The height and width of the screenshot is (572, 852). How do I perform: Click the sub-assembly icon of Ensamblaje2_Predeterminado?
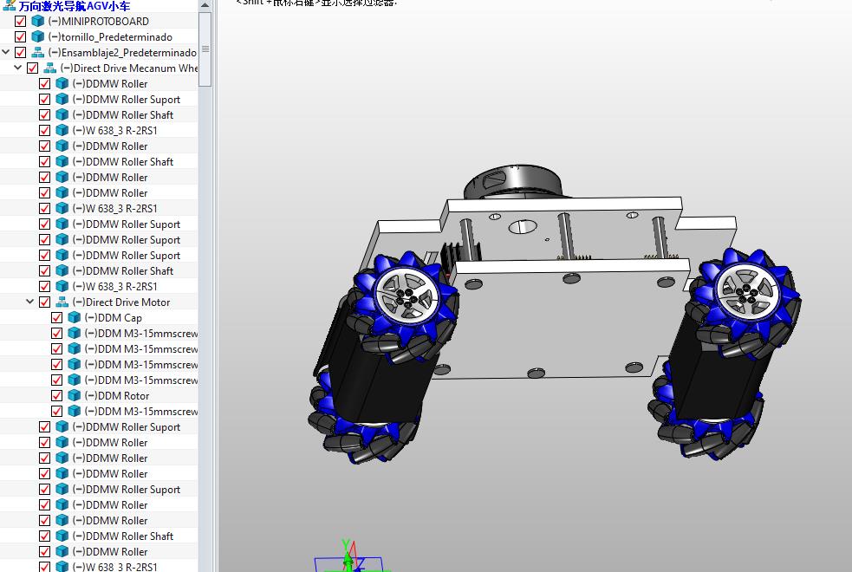coord(37,52)
